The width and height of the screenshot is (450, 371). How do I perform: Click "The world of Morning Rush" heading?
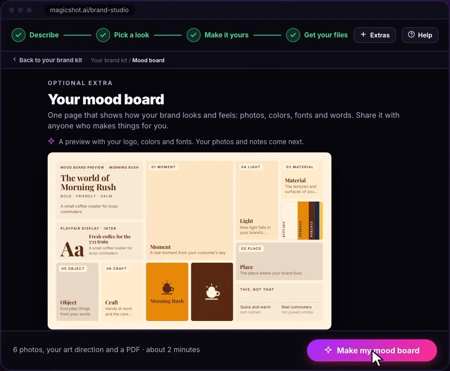pyautogui.click(x=88, y=182)
